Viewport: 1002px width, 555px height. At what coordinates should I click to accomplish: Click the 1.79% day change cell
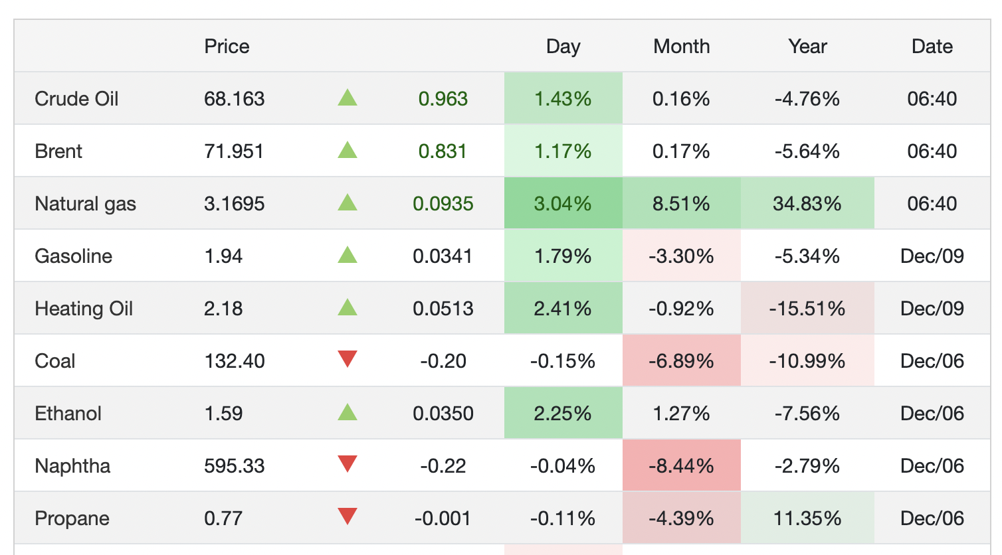(563, 256)
